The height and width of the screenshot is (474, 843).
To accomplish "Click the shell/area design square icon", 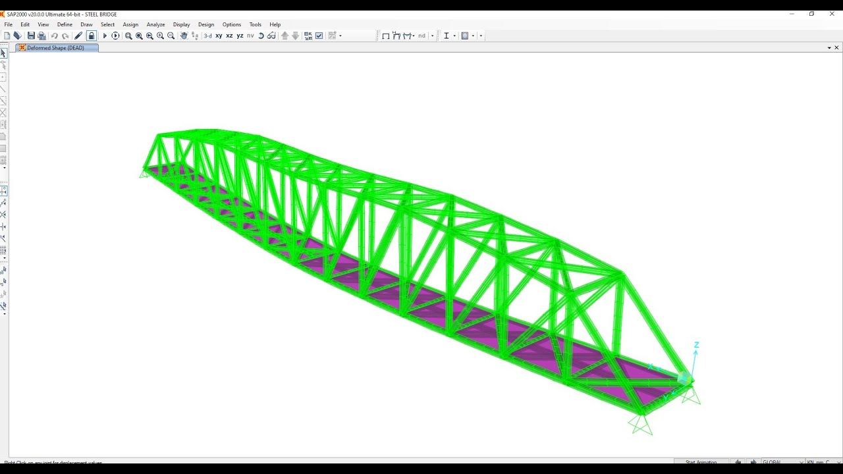I will pos(464,36).
